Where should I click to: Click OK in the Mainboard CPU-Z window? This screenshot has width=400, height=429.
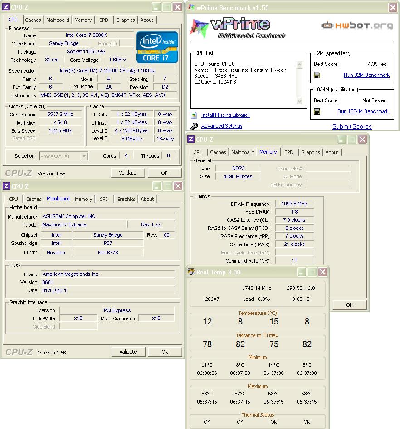[x=165, y=352]
